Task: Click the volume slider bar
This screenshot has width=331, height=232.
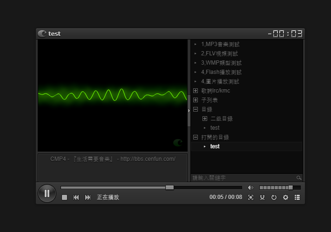Action: click(279, 188)
